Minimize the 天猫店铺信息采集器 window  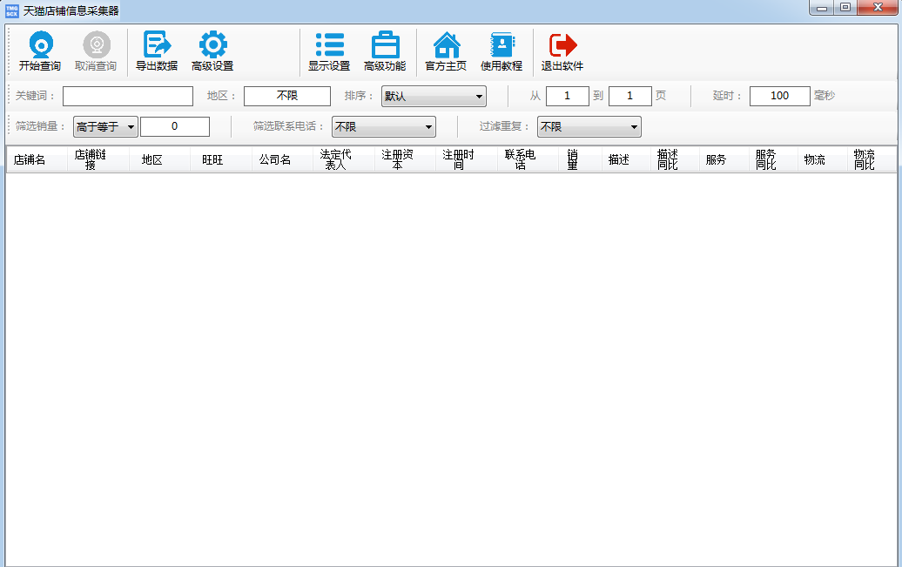(822, 8)
